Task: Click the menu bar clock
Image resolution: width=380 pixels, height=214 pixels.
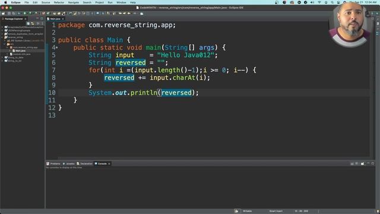Action: click(x=363, y=2)
